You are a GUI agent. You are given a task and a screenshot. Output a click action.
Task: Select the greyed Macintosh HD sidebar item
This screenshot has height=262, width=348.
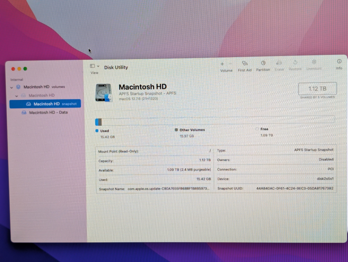pos(41,95)
